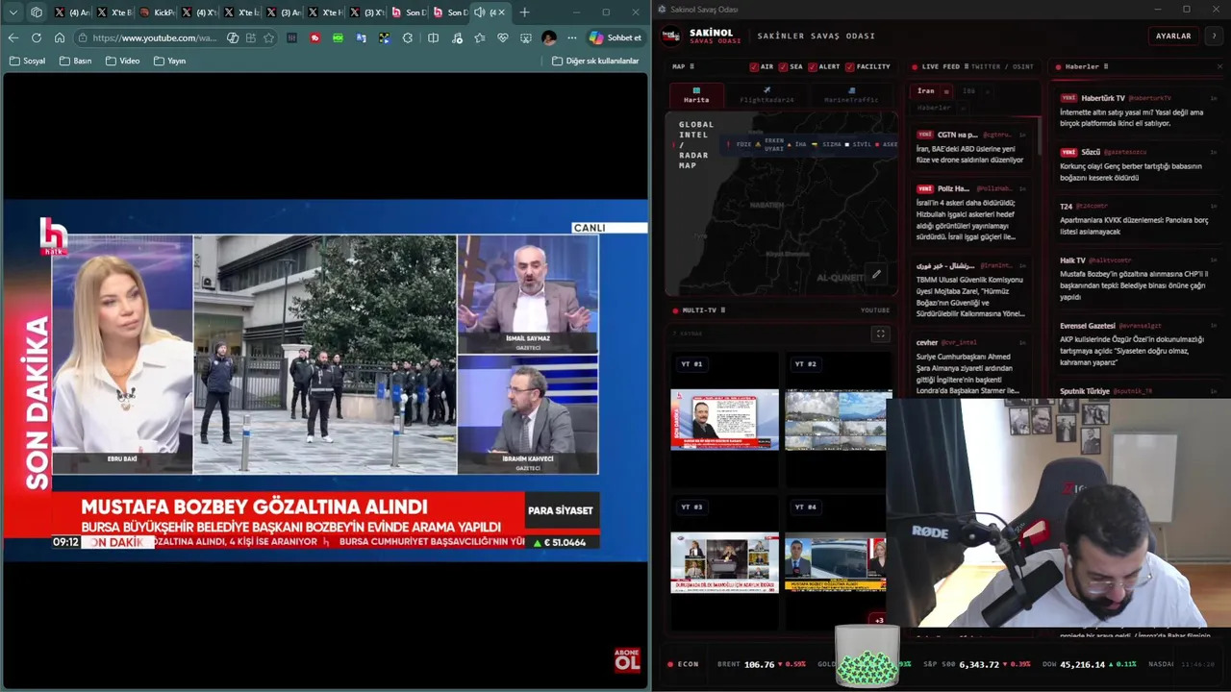Image resolution: width=1231 pixels, height=692 pixels.
Task: Open Edge settings and more menu
Action: point(572,37)
